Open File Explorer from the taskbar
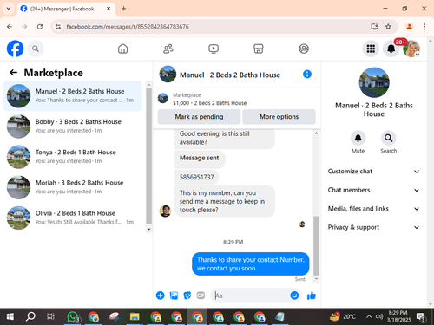This screenshot has width=434, height=325. click(135, 316)
